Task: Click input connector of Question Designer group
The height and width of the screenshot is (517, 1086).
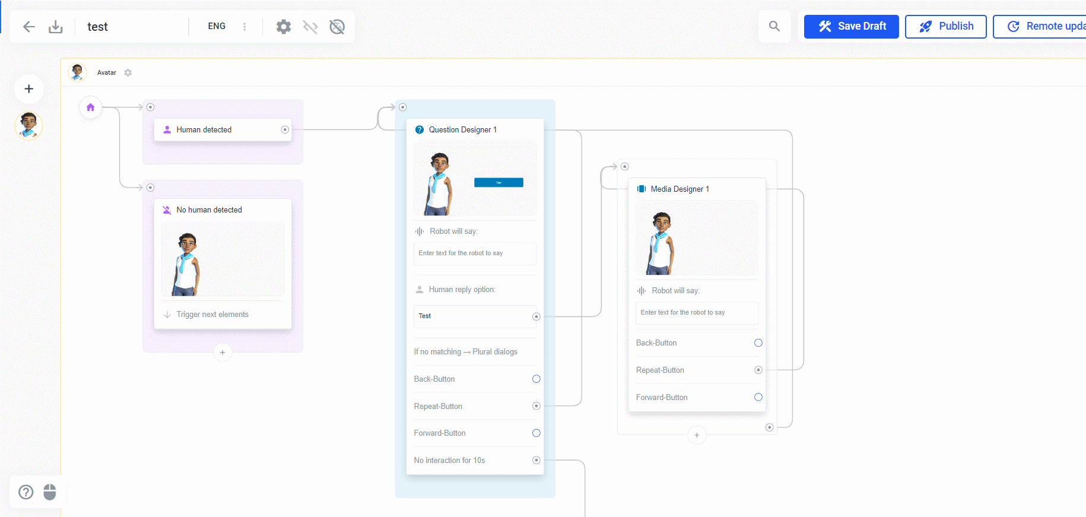Action: click(x=403, y=107)
